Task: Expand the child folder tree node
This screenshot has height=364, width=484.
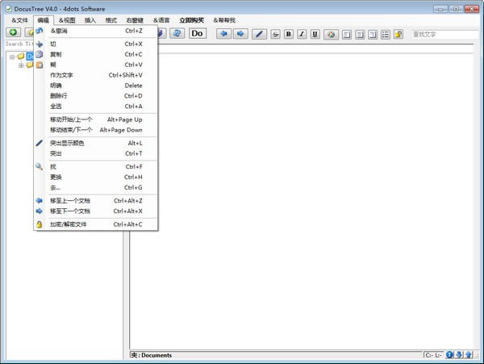Action: click(x=21, y=65)
